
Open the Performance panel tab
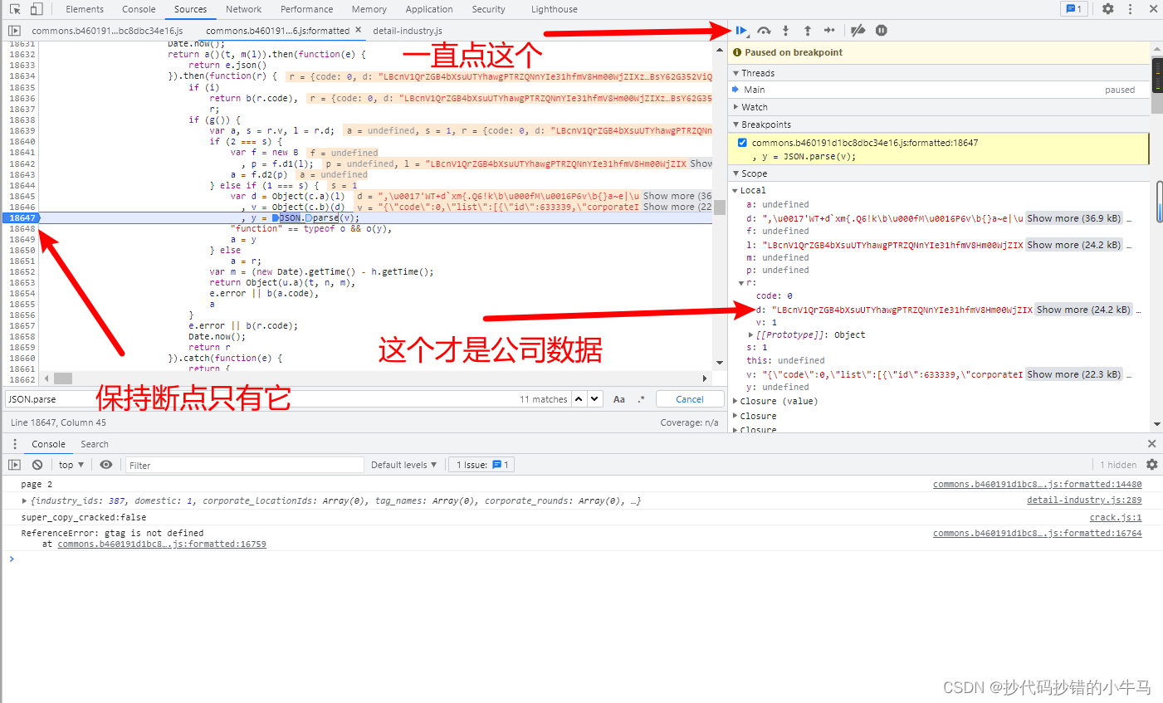306,9
